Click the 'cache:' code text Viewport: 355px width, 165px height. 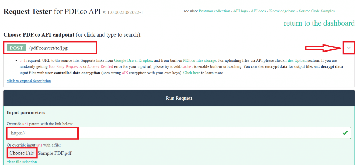pyautogui.click(x=187, y=67)
